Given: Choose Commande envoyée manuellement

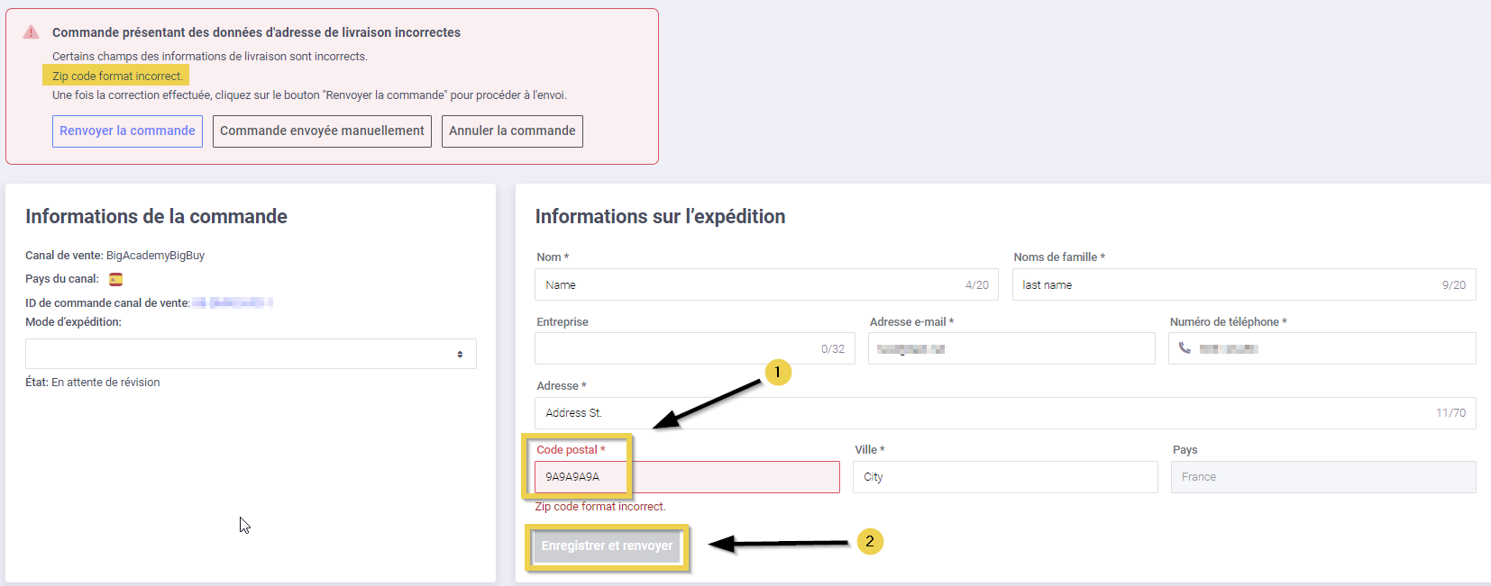Looking at the screenshot, I should (322, 131).
